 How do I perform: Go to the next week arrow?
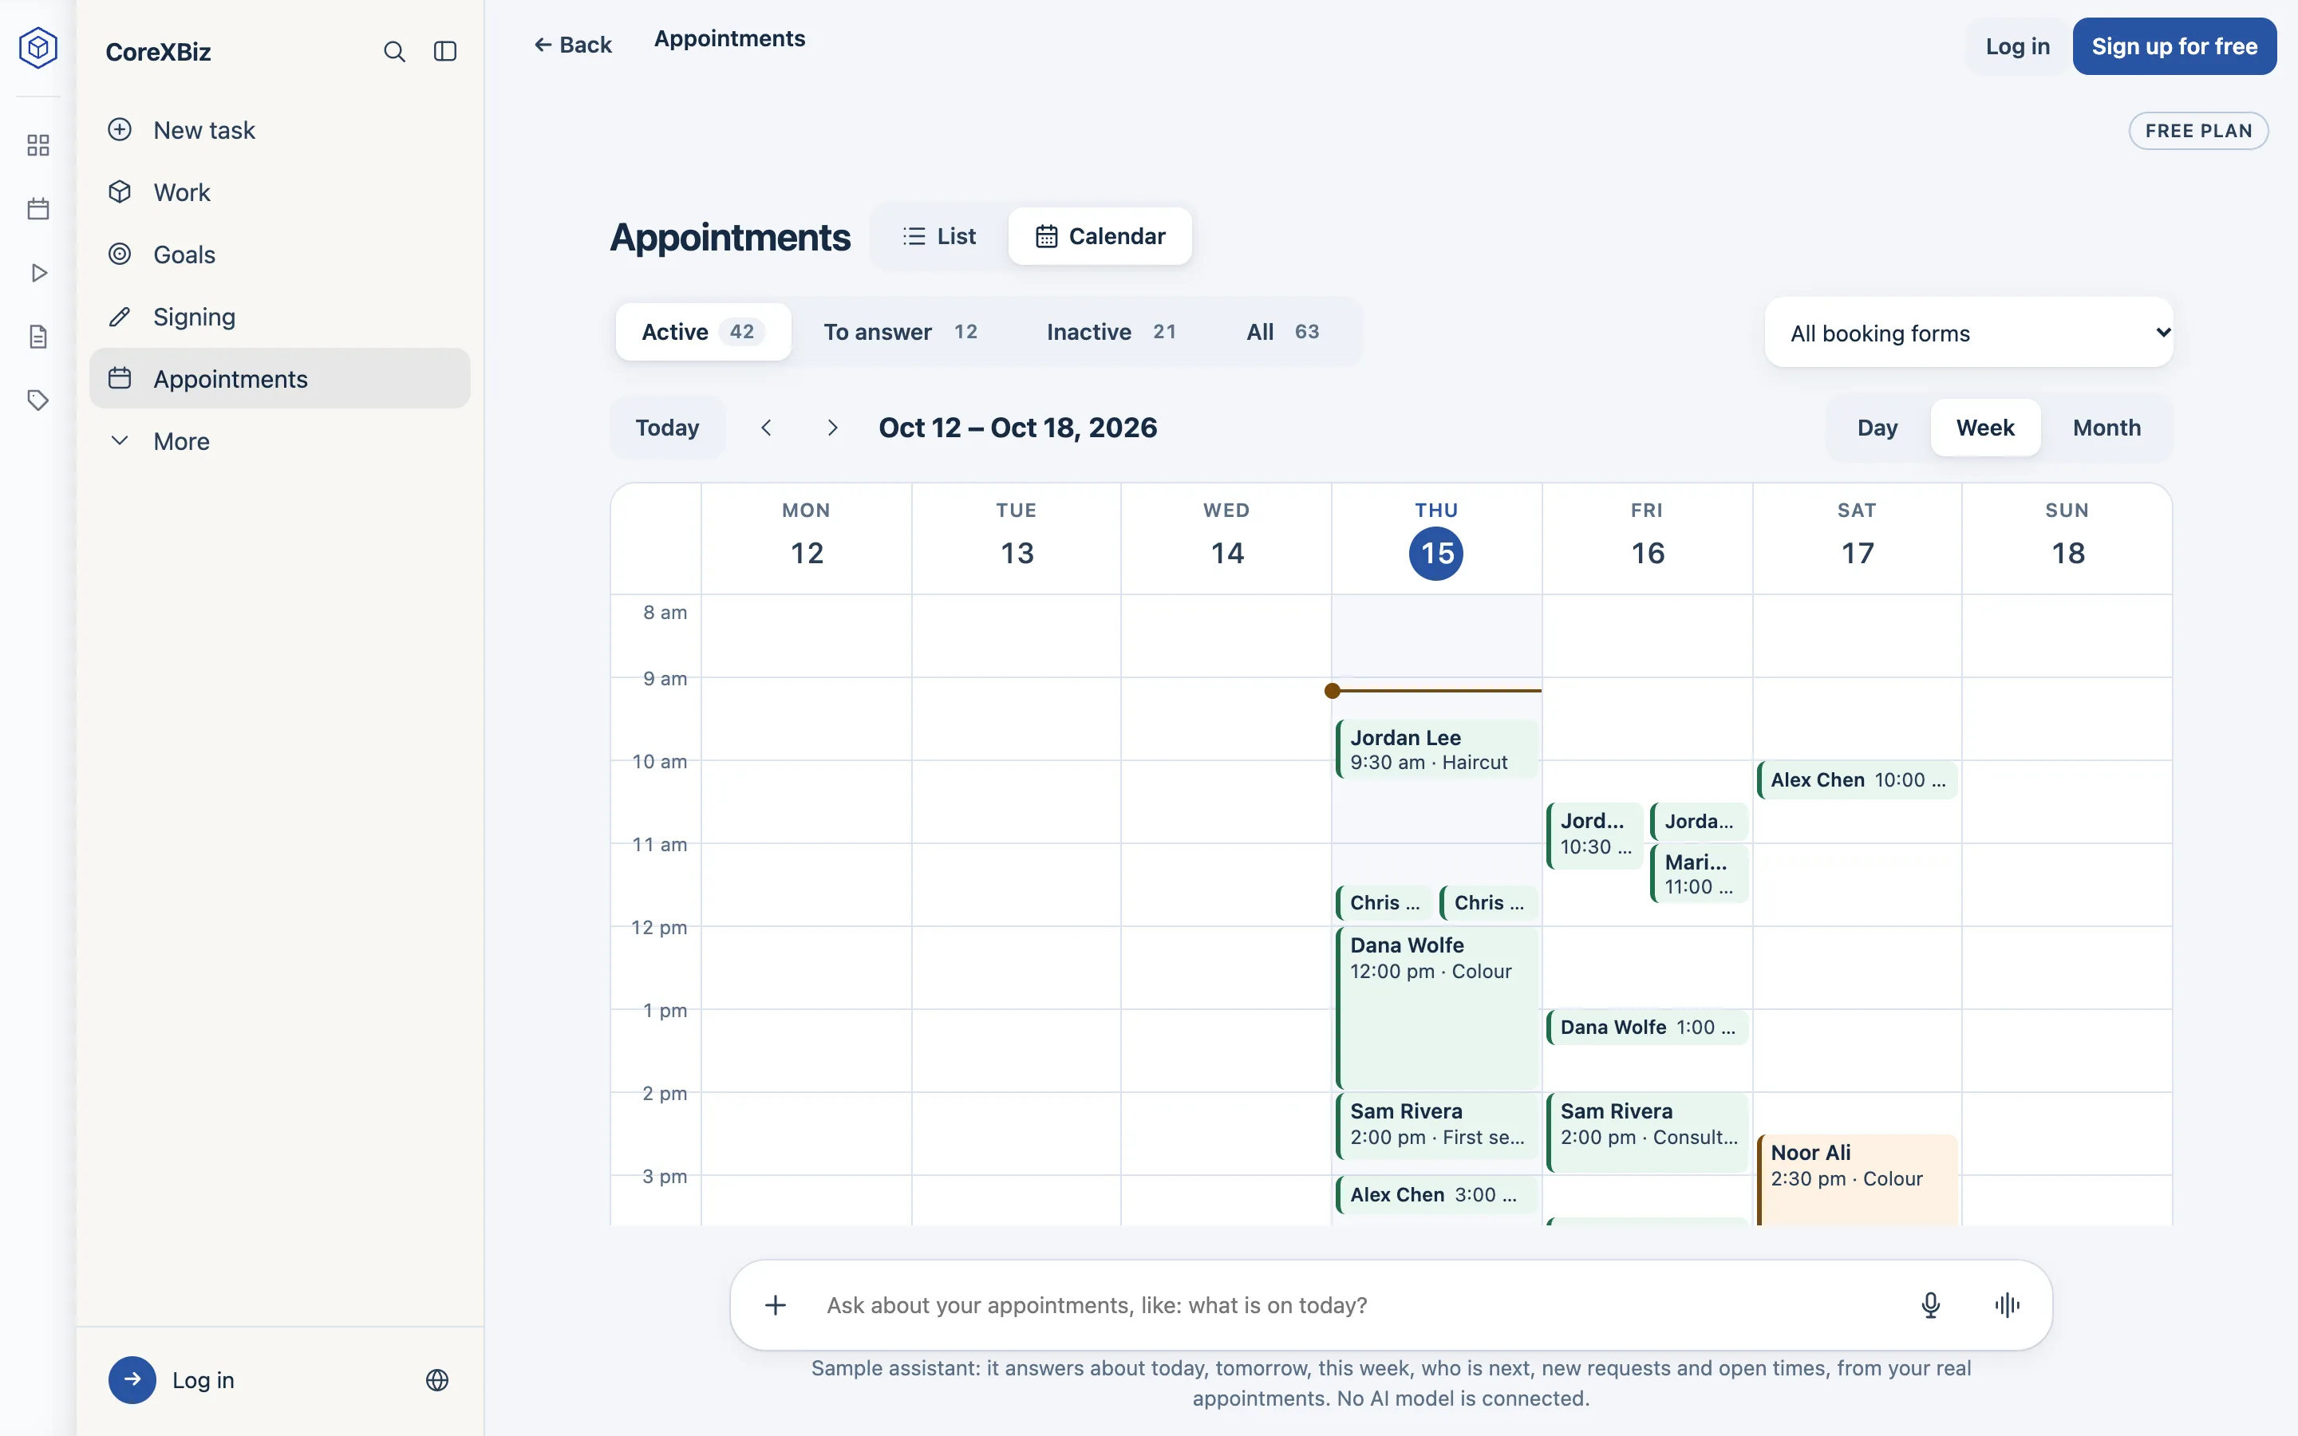[833, 428]
